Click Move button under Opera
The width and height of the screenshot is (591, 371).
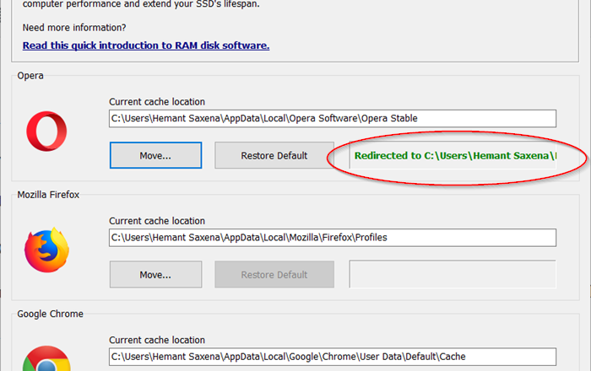pos(155,155)
